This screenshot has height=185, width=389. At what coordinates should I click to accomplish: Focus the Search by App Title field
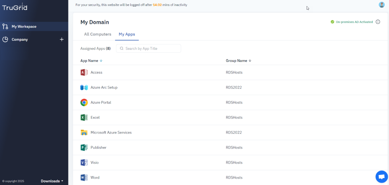point(149,48)
